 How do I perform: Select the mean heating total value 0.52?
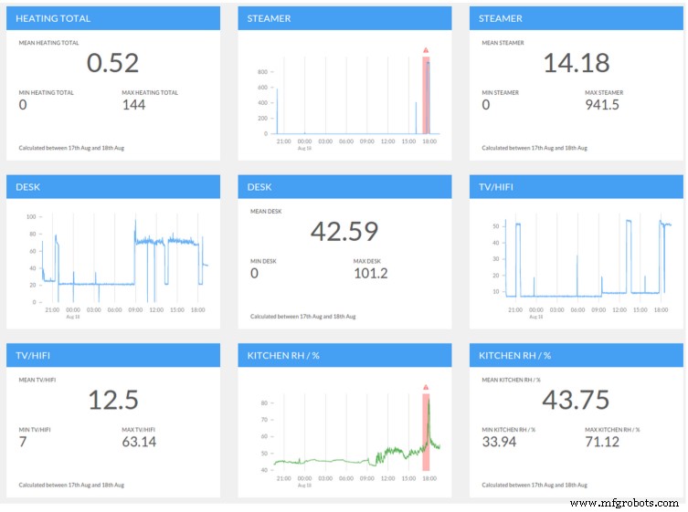(x=112, y=63)
